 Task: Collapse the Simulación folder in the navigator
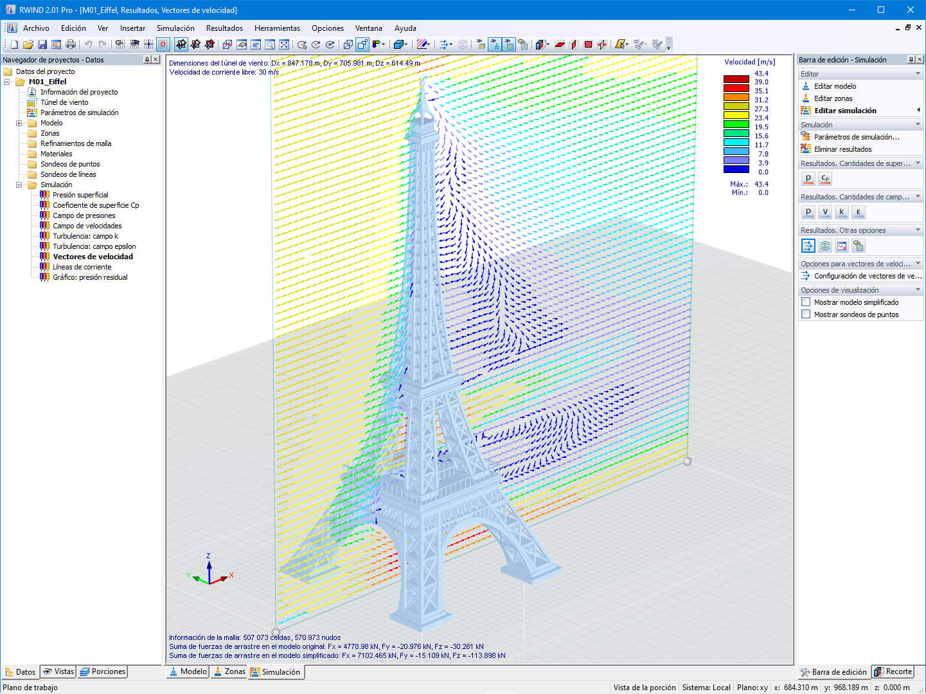[x=20, y=185]
